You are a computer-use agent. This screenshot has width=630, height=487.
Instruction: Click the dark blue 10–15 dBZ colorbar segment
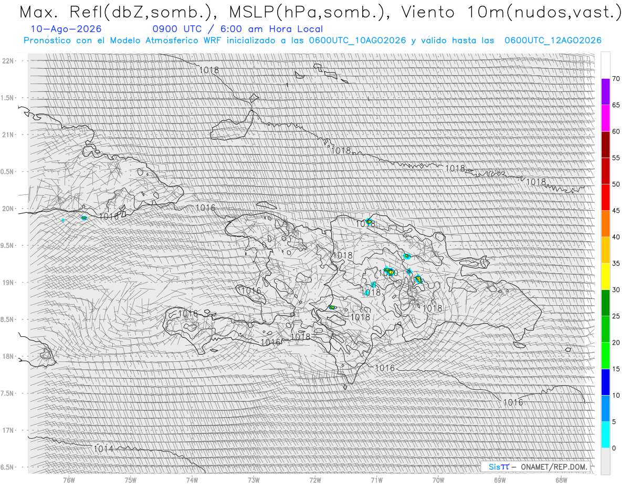point(606,382)
